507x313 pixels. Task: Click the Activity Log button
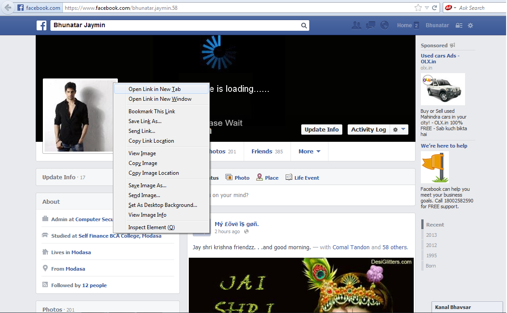[x=368, y=130]
